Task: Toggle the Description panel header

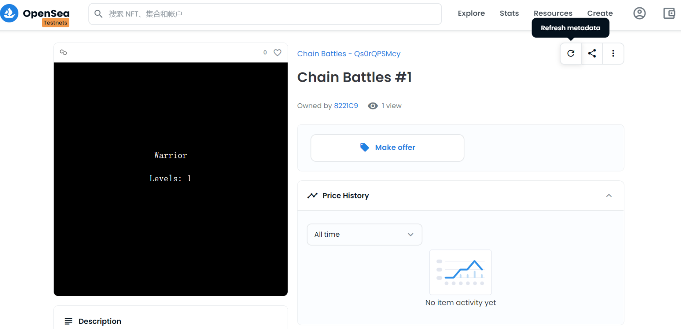Action: click(100, 321)
